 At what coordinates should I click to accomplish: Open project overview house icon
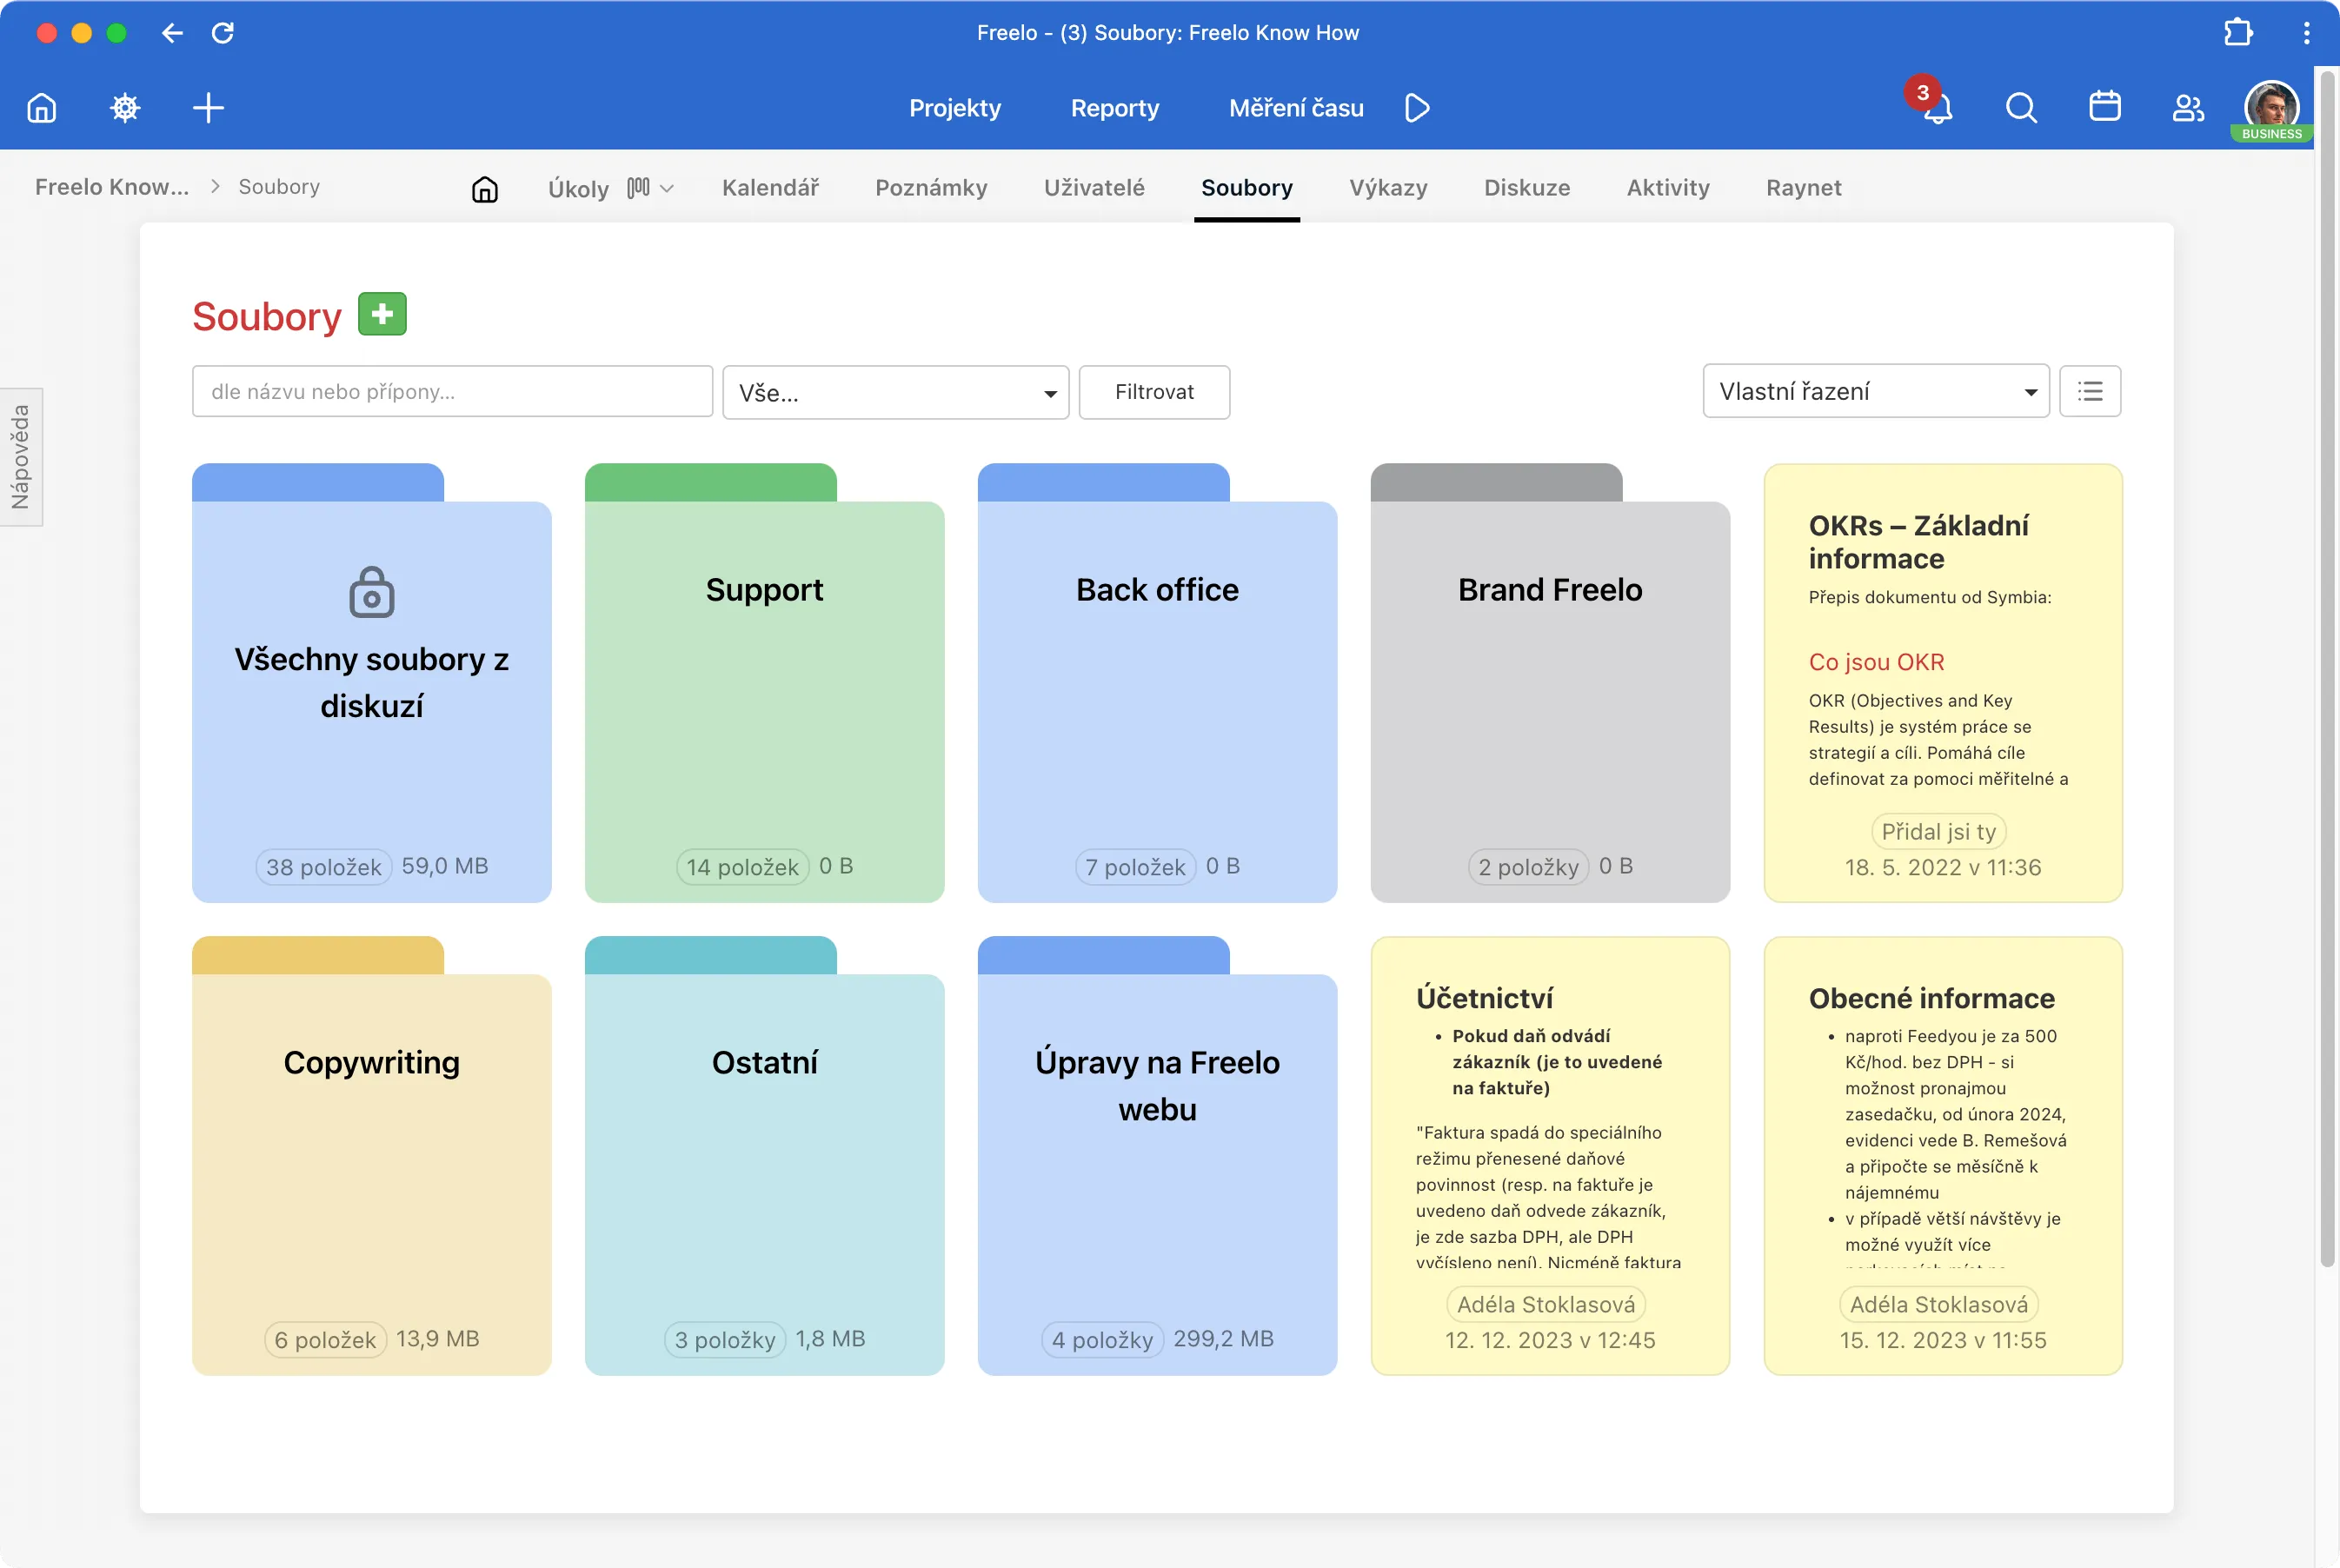pyautogui.click(x=485, y=189)
